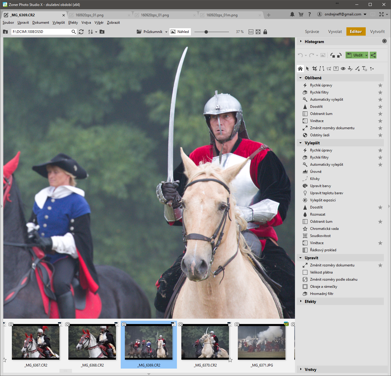Click the zoom 1:1 icon
Viewport: 391px width, 376px height.
tap(251, 32)
